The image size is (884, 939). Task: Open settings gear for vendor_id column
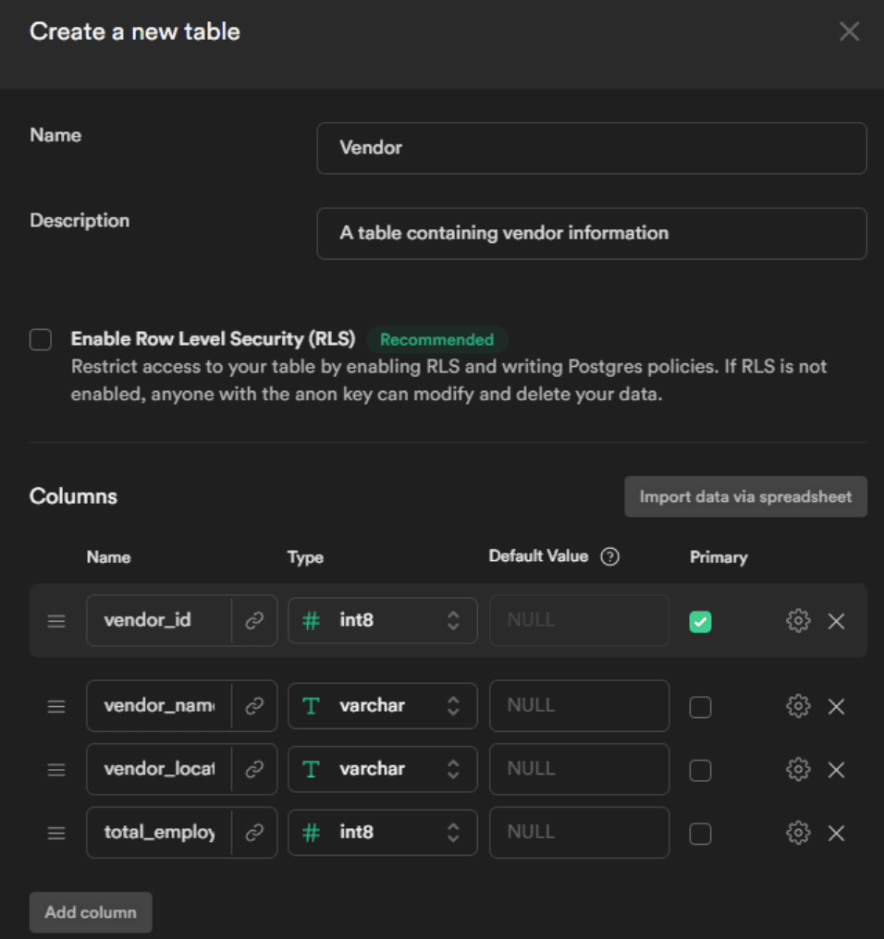click(797, 621)
